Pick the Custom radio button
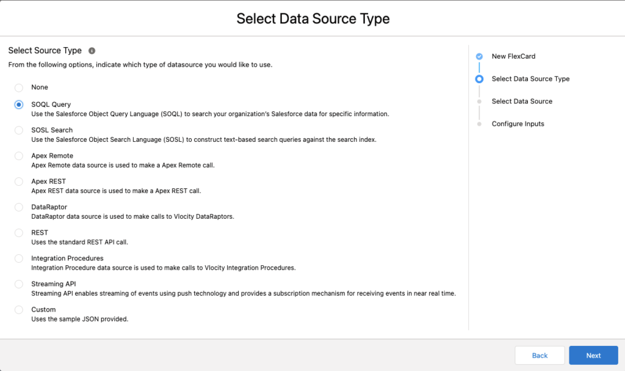 tap(19, 309)
